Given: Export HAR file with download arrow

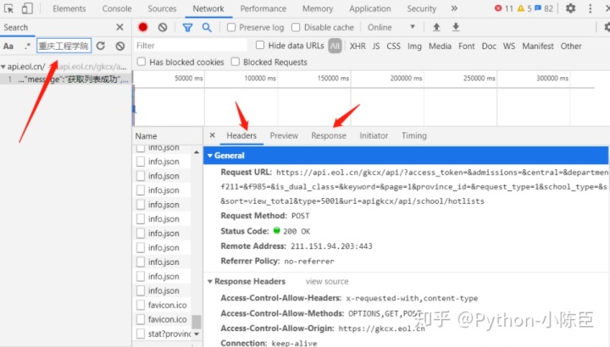Looking at the screenshot, I should pyautogui.click(x=456, y=27).
